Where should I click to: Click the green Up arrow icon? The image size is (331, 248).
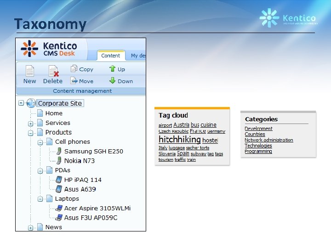pos(112,68)
